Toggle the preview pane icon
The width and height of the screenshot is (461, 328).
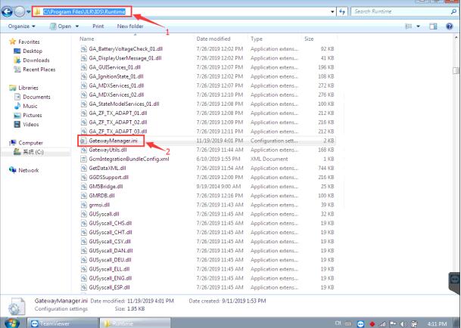tap(435, 26)
